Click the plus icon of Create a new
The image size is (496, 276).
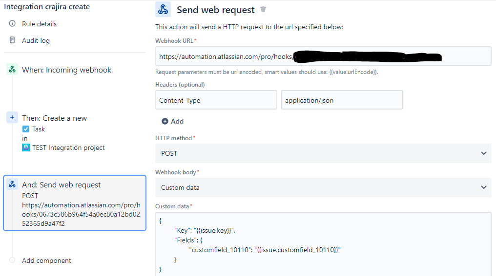[x=12, y=118]
